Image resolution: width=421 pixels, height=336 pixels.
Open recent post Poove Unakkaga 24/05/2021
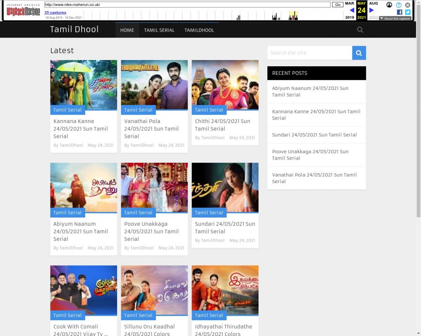point(310,155)
